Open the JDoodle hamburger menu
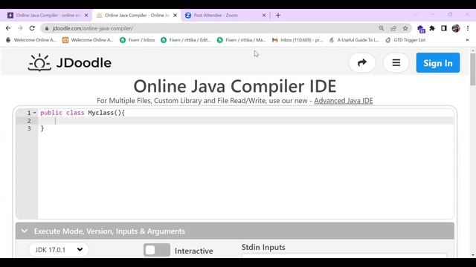 [x=396, y=62]
